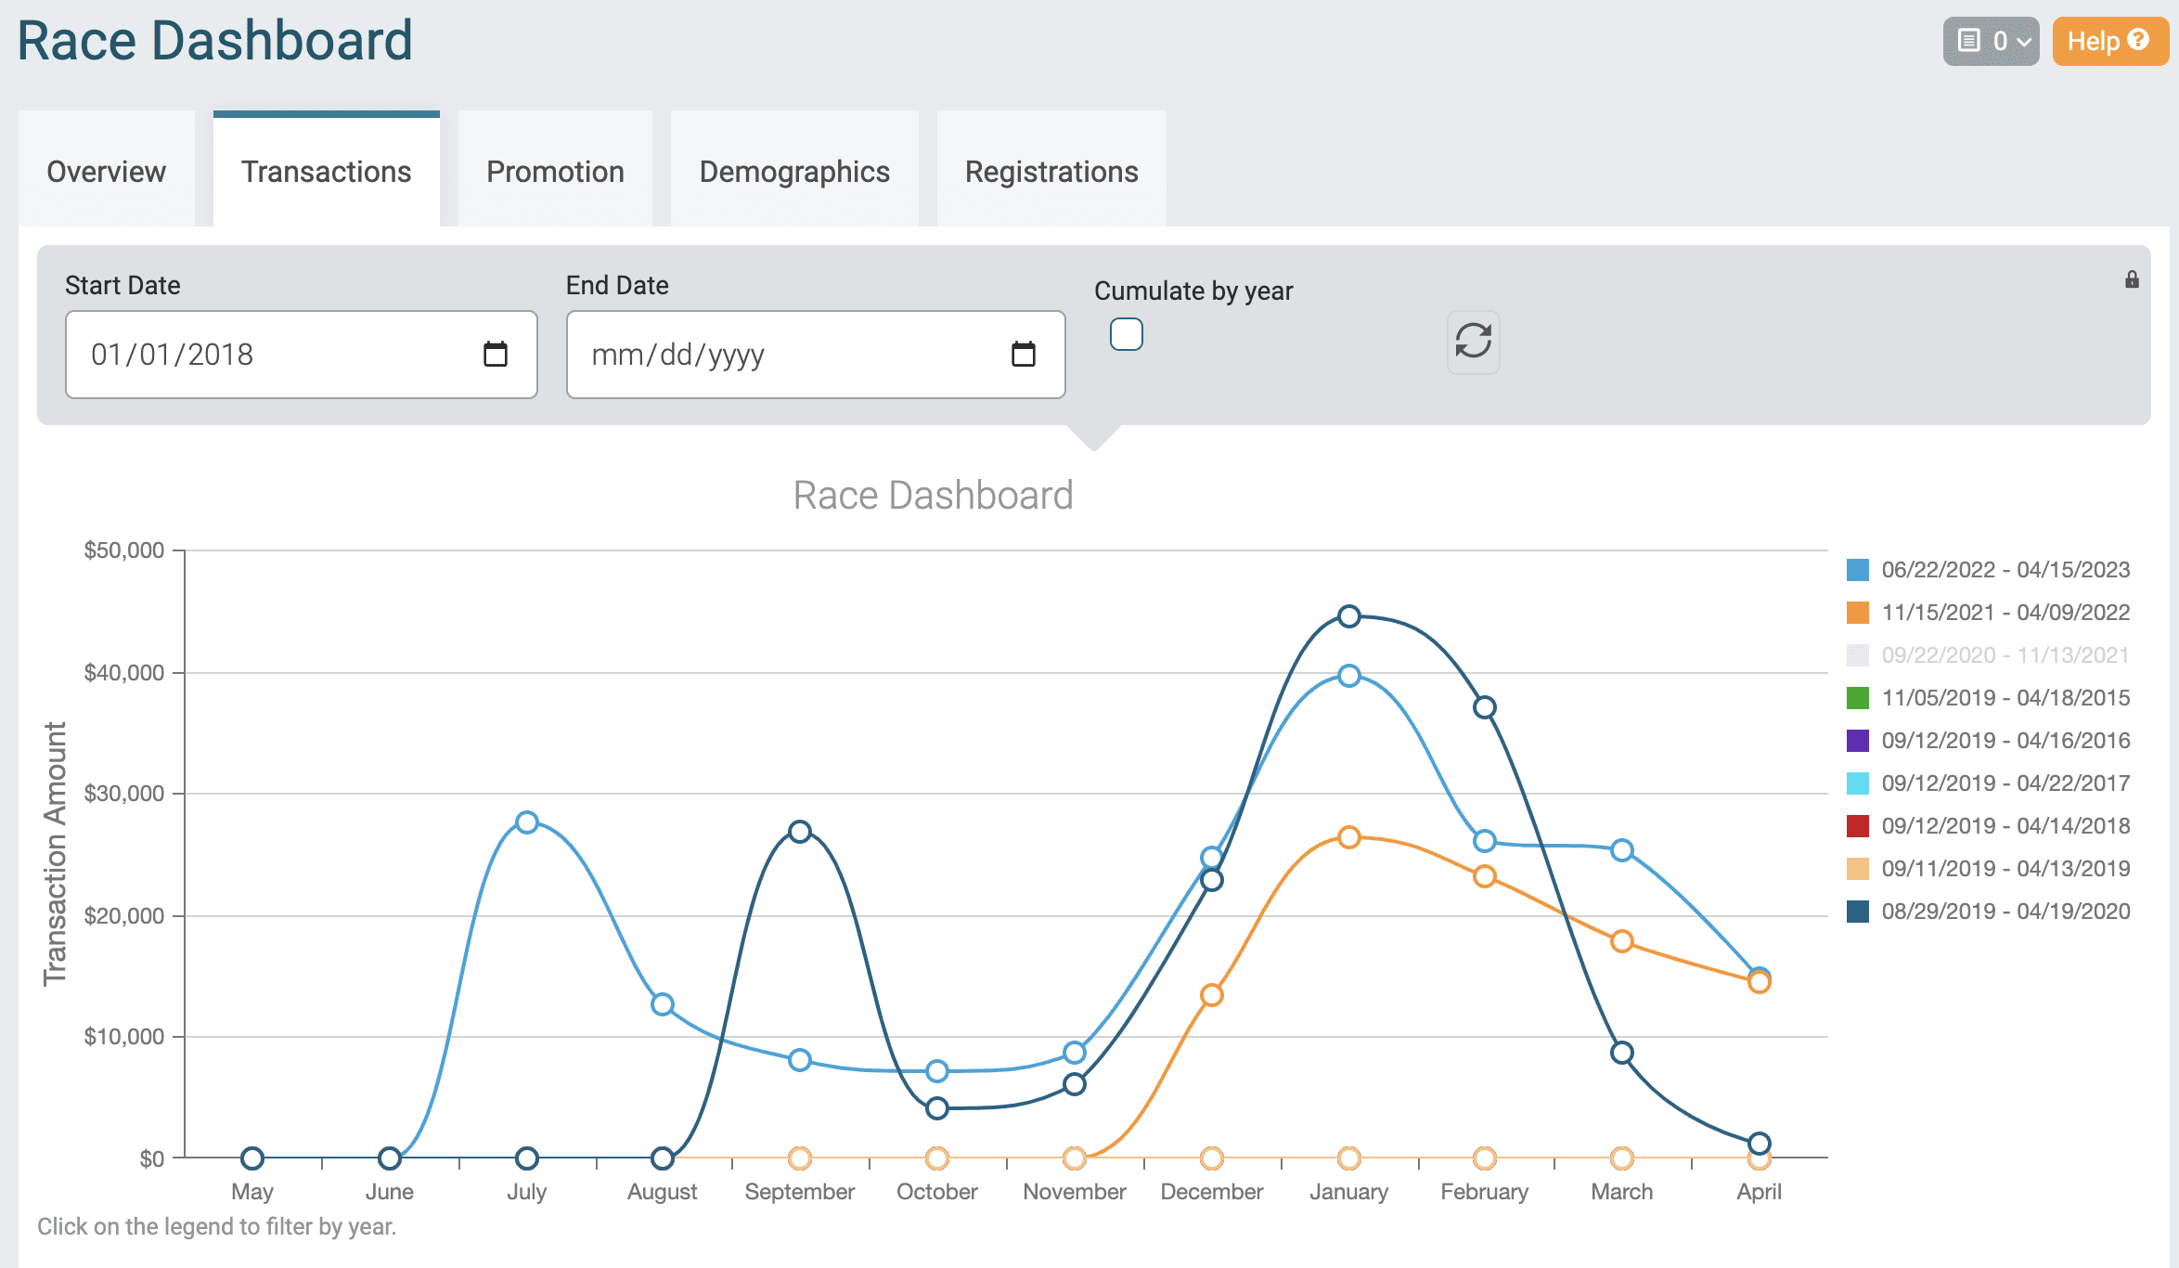The width and height of the screenshot is (2179, 1268).
Task: Switch to the Demographics tab
Action: point(793,172)
